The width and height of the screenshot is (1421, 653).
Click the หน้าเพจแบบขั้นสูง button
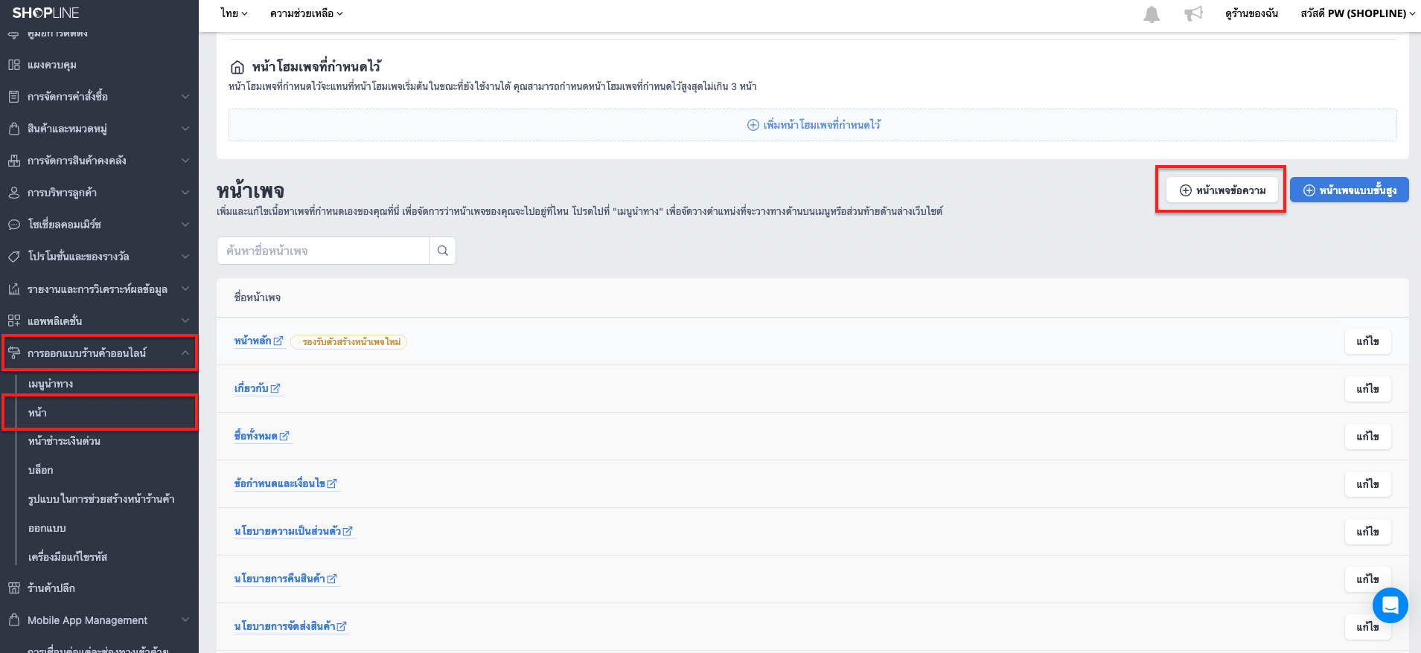1350,190
